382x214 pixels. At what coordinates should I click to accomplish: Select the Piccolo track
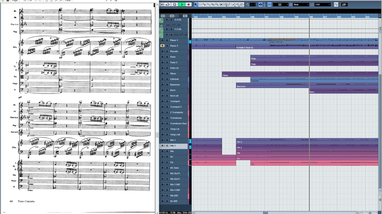coord(174,51)
